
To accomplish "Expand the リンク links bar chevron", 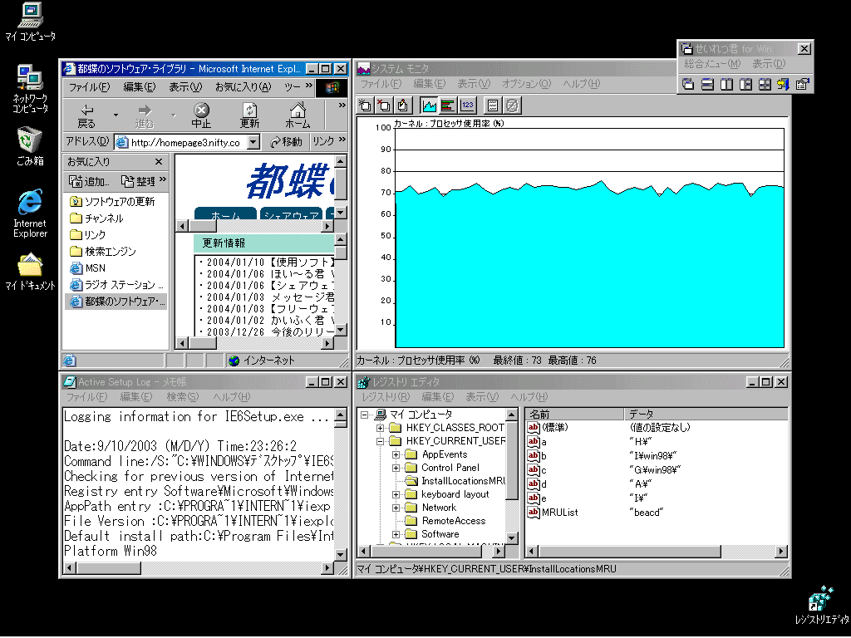I will point(342,140).
